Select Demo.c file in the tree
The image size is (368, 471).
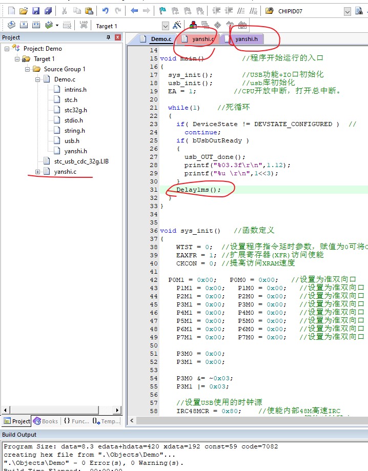[65, 79]
